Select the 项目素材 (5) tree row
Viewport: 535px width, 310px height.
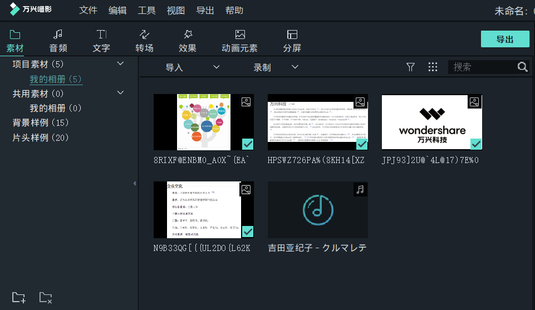click(38, 64)
